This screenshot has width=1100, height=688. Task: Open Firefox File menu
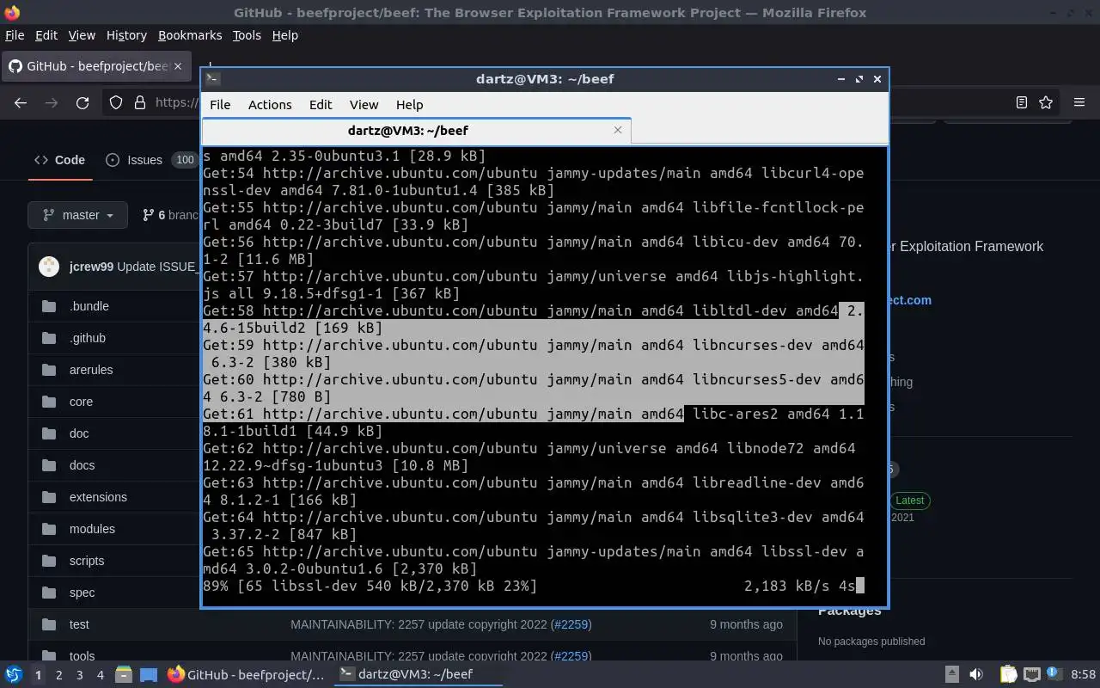pyautogui.click(x=15, y=35)
